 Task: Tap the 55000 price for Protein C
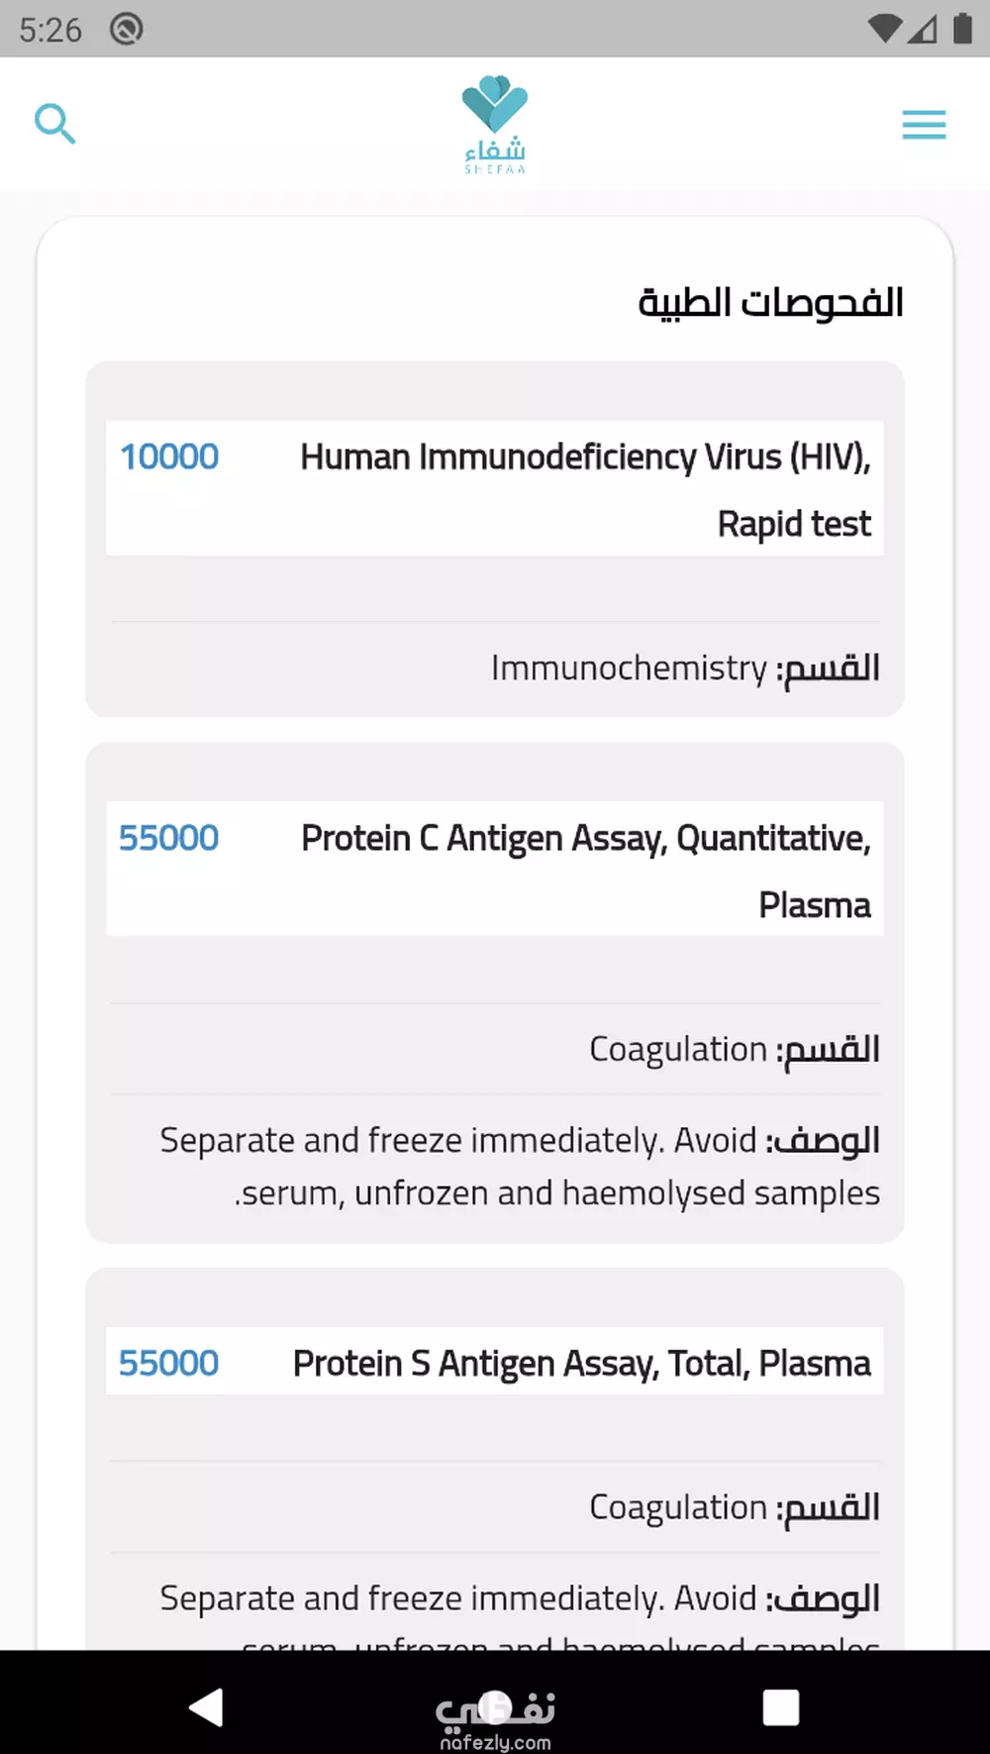[x=169, y=839]
